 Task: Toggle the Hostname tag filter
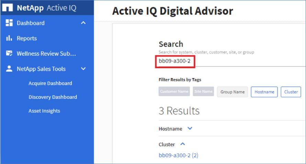(x=264, y=92)
